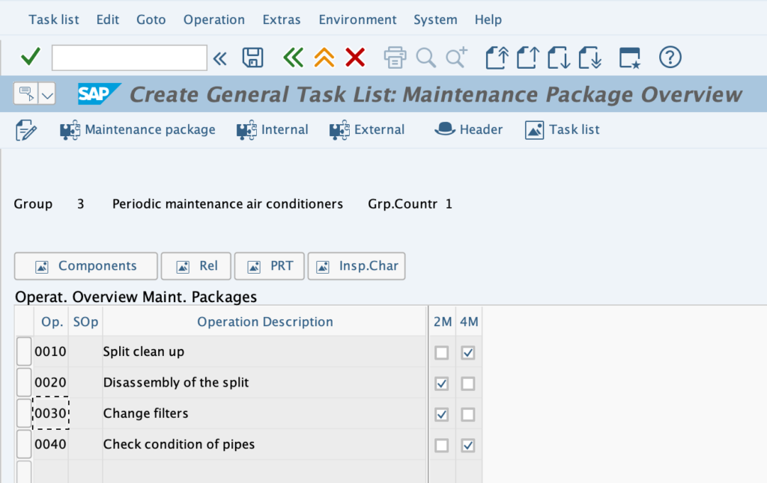Jump to the first page icon
This screenshot has width=767, height=483.
[497, 58]
